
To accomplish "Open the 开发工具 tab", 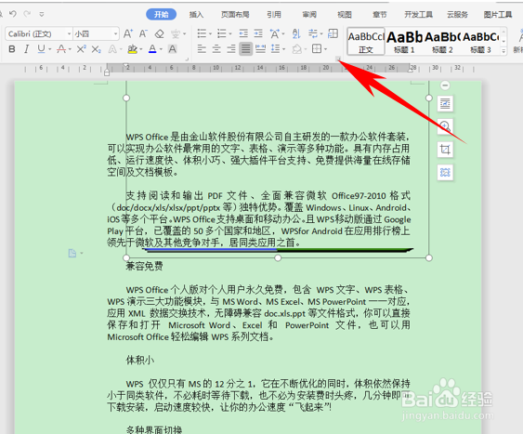I will coord(419,14).
